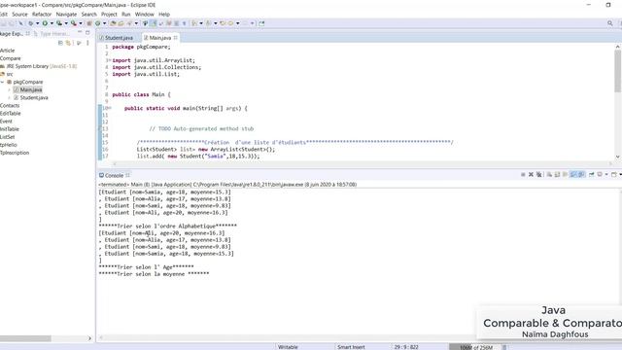This screenshot has height=350, width=622.
Task: Click the Open Perspective icon in toolbar
Action: (261, 23)
